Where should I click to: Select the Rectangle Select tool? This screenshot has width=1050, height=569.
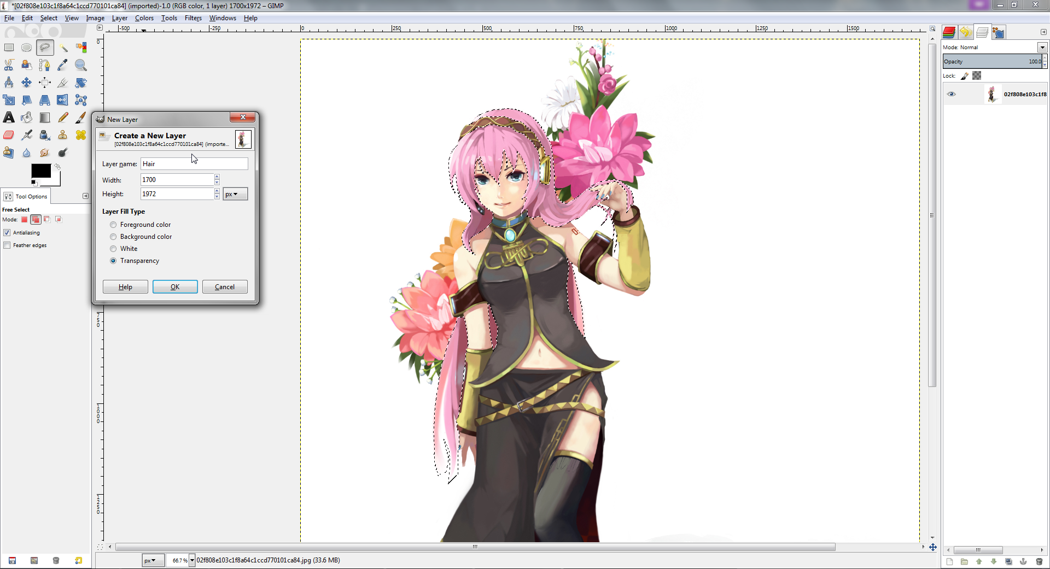tap(9, 48)
